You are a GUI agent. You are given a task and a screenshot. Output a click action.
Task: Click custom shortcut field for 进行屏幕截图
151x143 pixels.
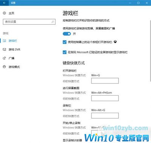click(105, 98)
